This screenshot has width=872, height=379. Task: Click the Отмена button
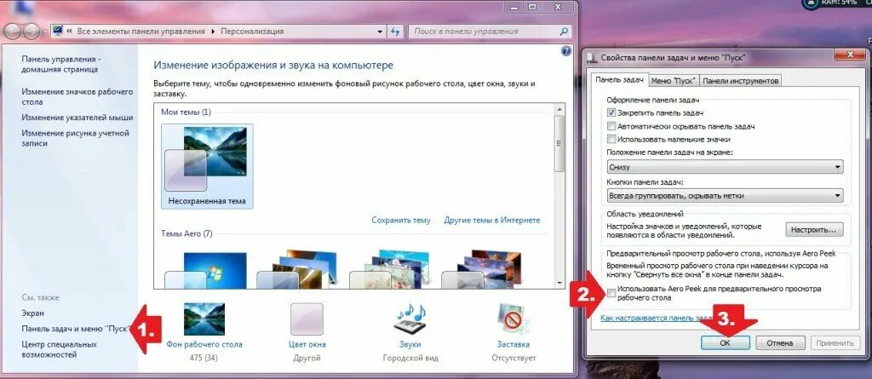tap(781, 343)
